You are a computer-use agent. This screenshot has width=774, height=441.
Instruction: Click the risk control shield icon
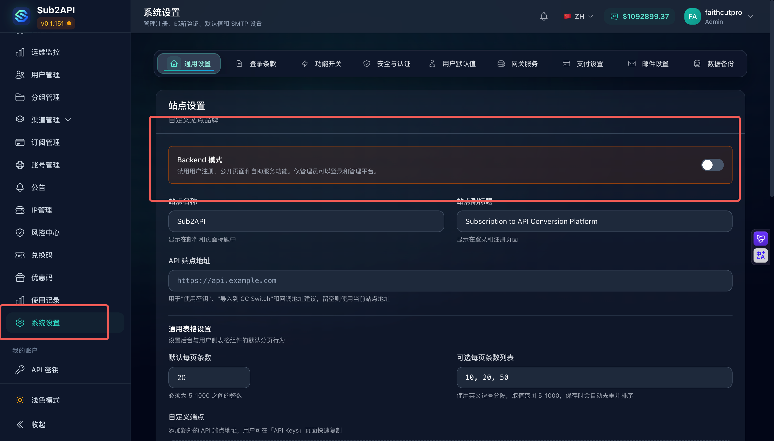pyautogui.click(x=20, y=233)
